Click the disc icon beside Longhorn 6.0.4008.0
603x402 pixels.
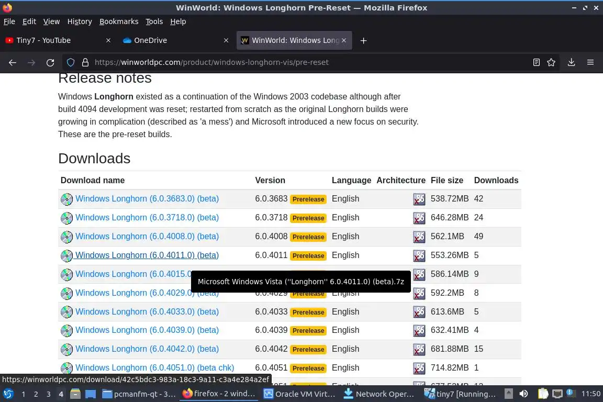point(66,237)
